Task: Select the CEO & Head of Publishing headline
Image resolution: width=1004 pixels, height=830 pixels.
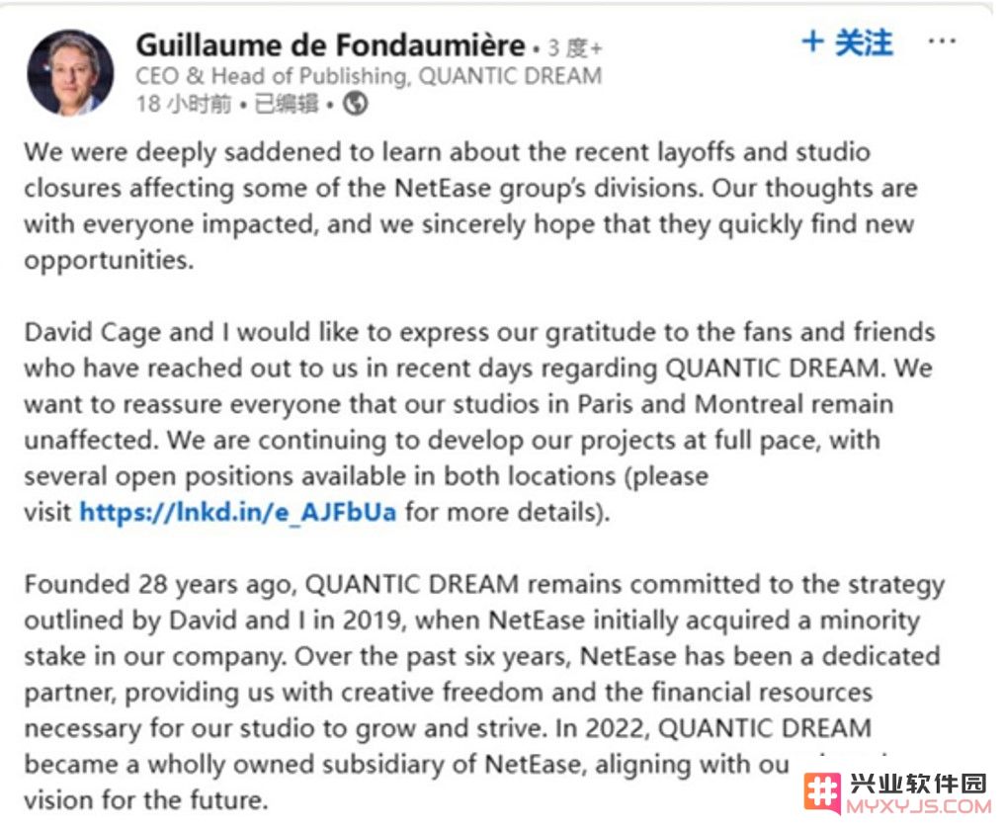Action: pyautogui.click(x=369, y=76)
